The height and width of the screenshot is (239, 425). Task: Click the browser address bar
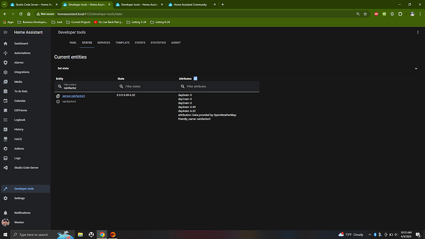[203, 14]
